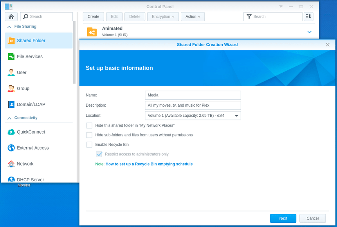Screen dimensions: 337x227
Task: Click the shared folder filter Search field
Action: [x=273, y=16]
